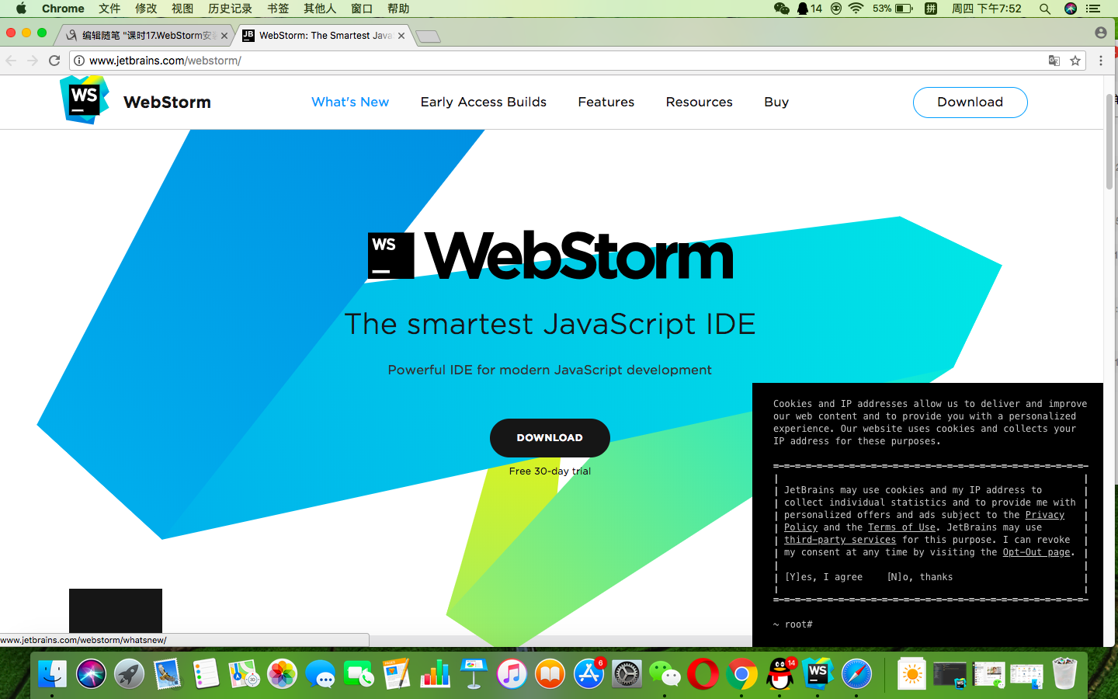Click the Siri icon in menu bar

(1071, 9)
